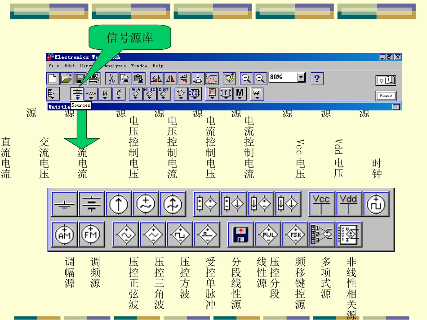Rotate component icon
The height and width of the screenshot is (320, 427).
tap(156, 79)
